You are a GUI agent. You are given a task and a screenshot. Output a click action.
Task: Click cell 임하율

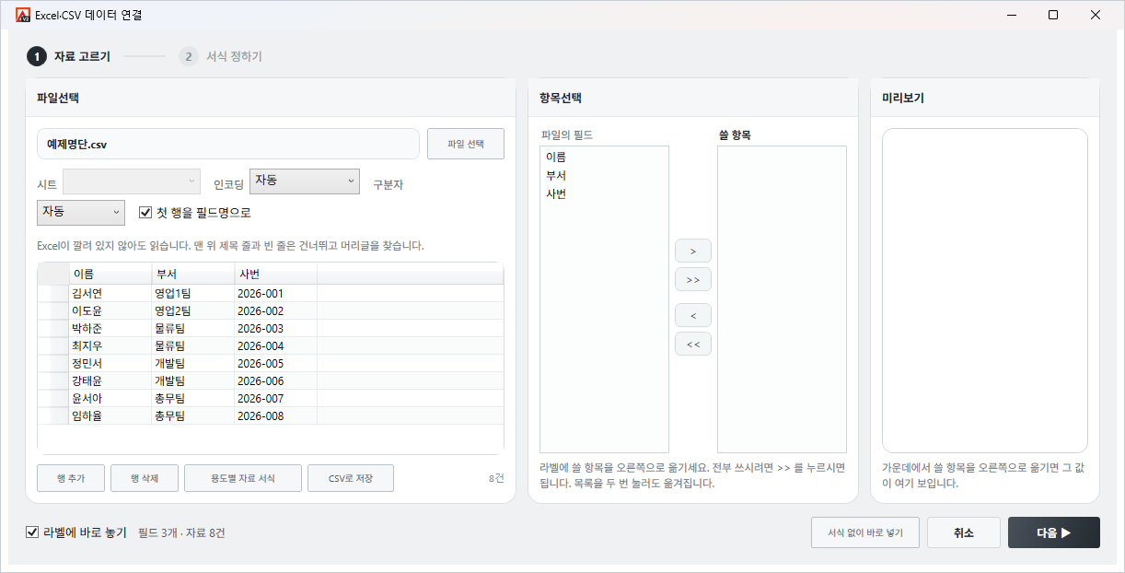pyautogui.click(x=110, y=415)
